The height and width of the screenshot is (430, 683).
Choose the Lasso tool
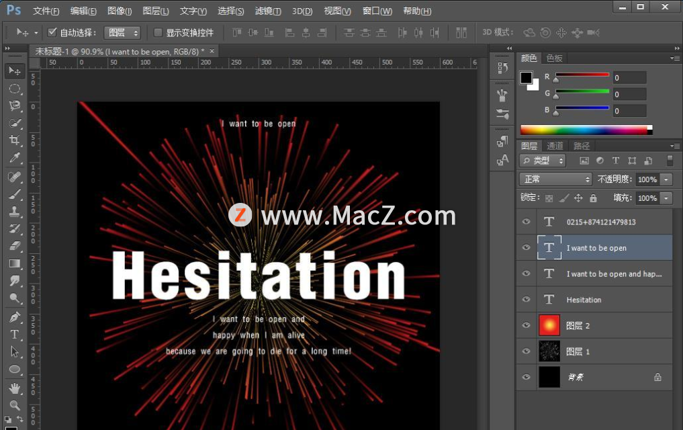pyautogui.click(x=14, y=106)
